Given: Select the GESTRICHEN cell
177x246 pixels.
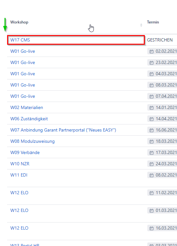Looking at the screenshot, I should pyautogui.click(x=160, y=40).
